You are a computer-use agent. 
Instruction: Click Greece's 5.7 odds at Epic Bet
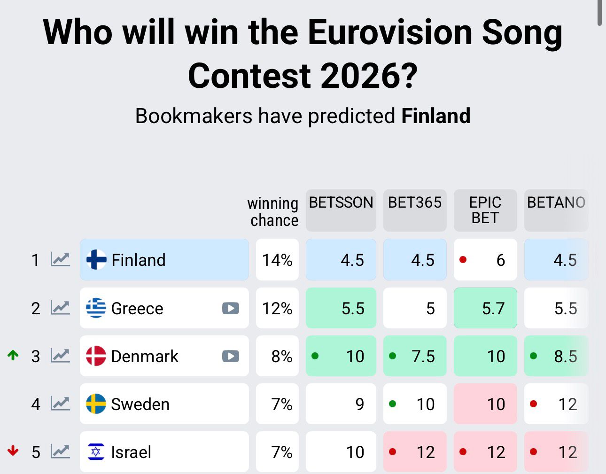click(x=485, y=308)
